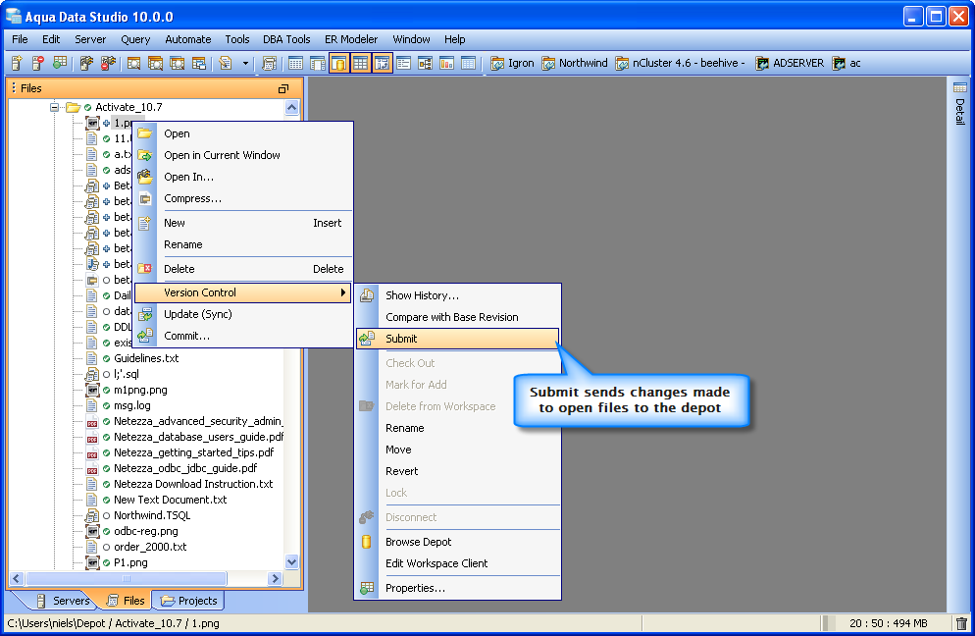This screenshot has width=975, height=636.
Task: Click the ER diagram hierarchy toolbar icon
Action: tap(426, 63)
